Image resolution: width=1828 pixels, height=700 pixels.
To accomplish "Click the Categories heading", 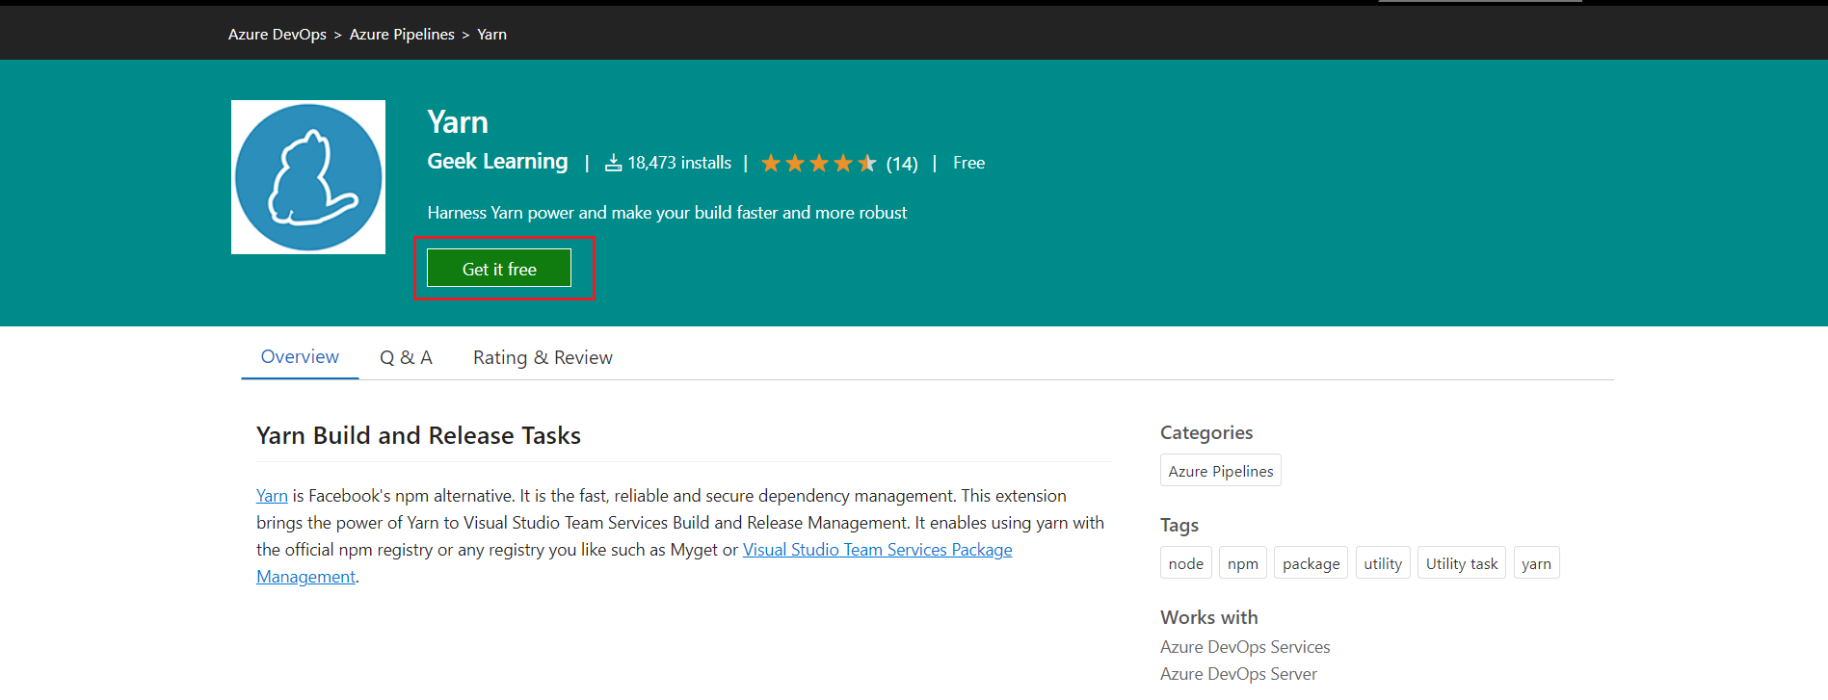I will pos(1206,432).
